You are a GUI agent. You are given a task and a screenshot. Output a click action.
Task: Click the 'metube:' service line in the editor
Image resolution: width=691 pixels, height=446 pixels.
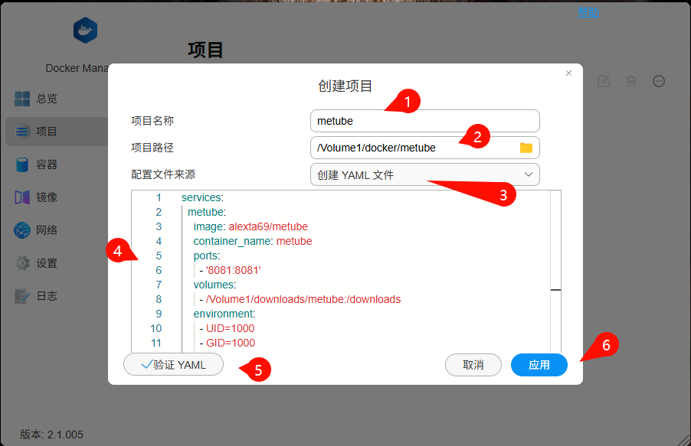pos(207,212)
